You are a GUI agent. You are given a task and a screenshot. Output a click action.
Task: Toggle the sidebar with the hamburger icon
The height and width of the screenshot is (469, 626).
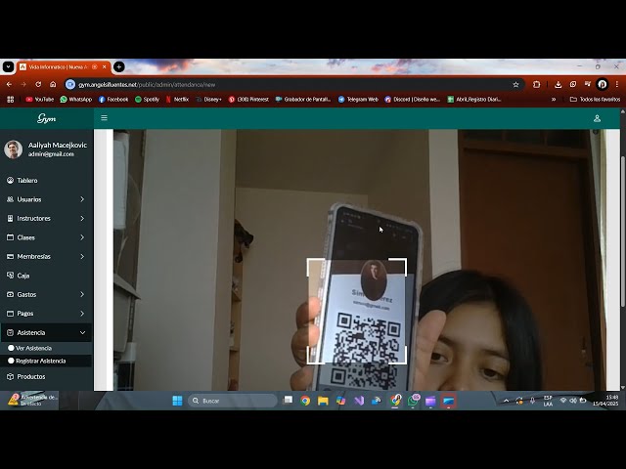[x=105, y=117]
